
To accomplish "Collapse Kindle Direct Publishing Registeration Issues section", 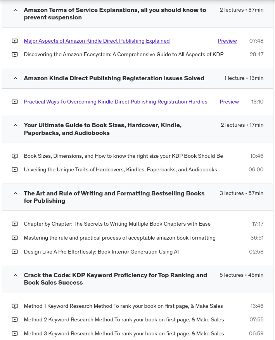I will coord(16,78).
